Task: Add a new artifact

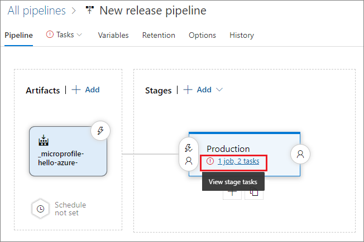Action: [x=85, y=90]
